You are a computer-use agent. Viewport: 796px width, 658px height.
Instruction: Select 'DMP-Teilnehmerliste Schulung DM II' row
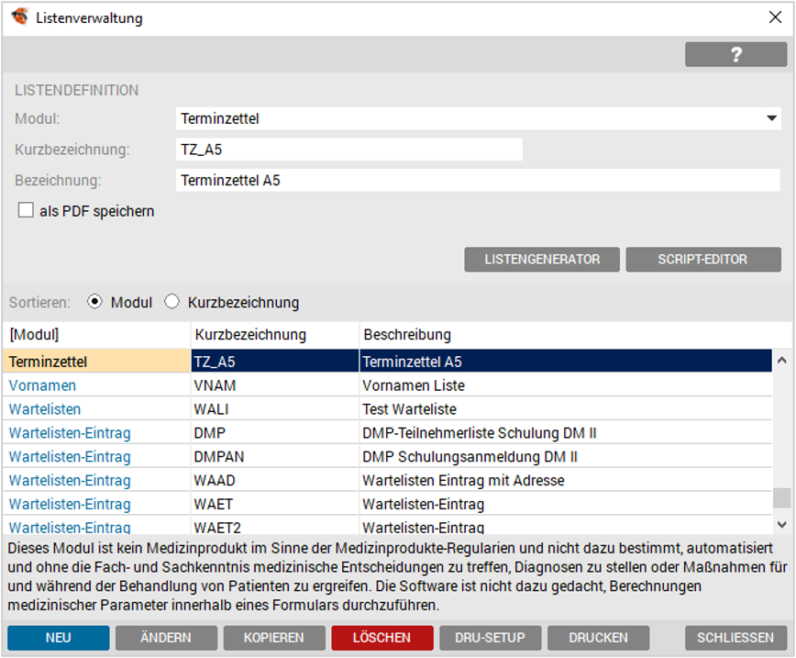566,433
